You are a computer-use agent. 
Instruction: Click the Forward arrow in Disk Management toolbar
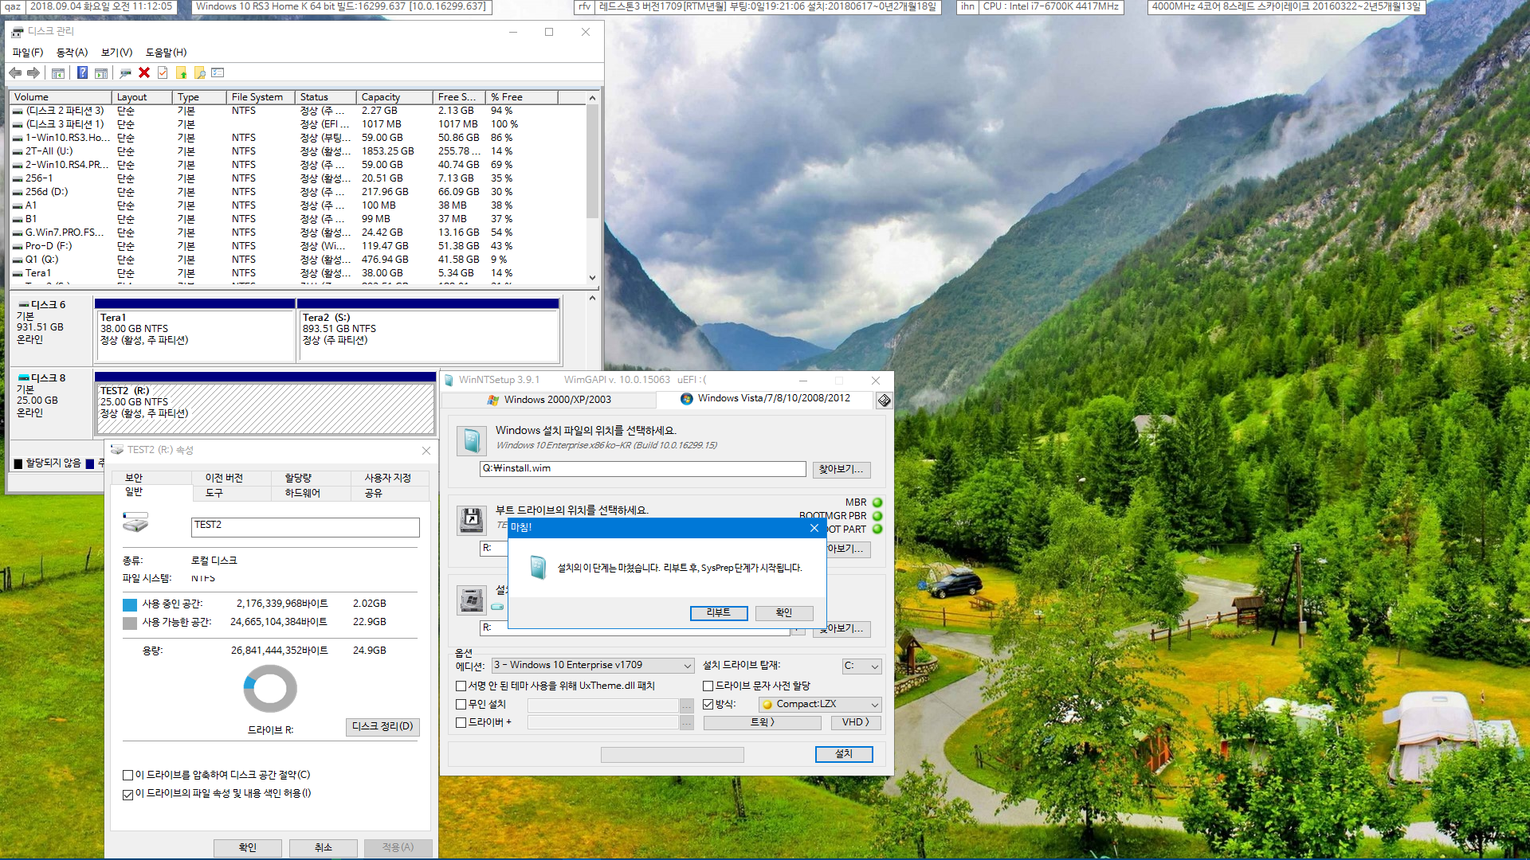tap(33, 72)
